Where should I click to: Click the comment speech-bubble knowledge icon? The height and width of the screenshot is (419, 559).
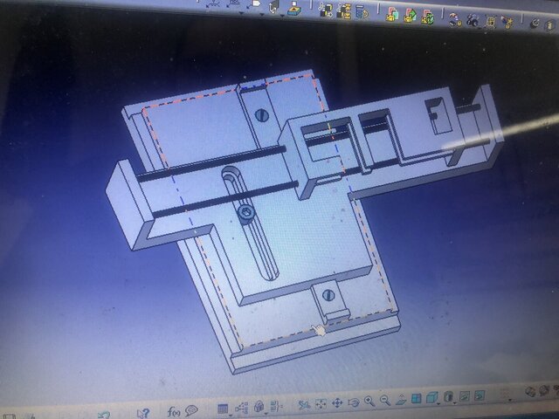point(191,411)
